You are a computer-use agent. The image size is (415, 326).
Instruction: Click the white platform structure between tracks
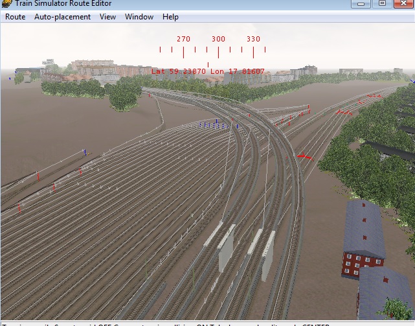226,251
